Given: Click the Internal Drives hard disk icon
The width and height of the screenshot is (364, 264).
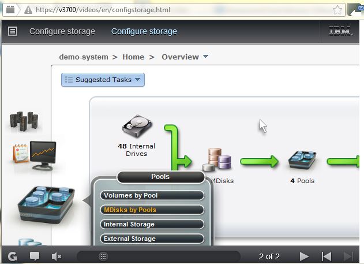Looking at the screenshot, I should [x=137, y=126].
